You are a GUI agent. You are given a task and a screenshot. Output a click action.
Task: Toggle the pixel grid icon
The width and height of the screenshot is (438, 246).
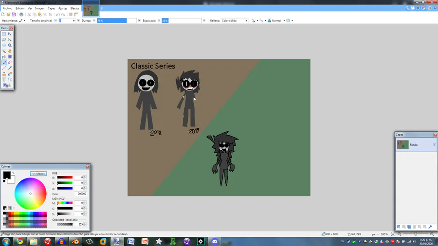[71, 15]
